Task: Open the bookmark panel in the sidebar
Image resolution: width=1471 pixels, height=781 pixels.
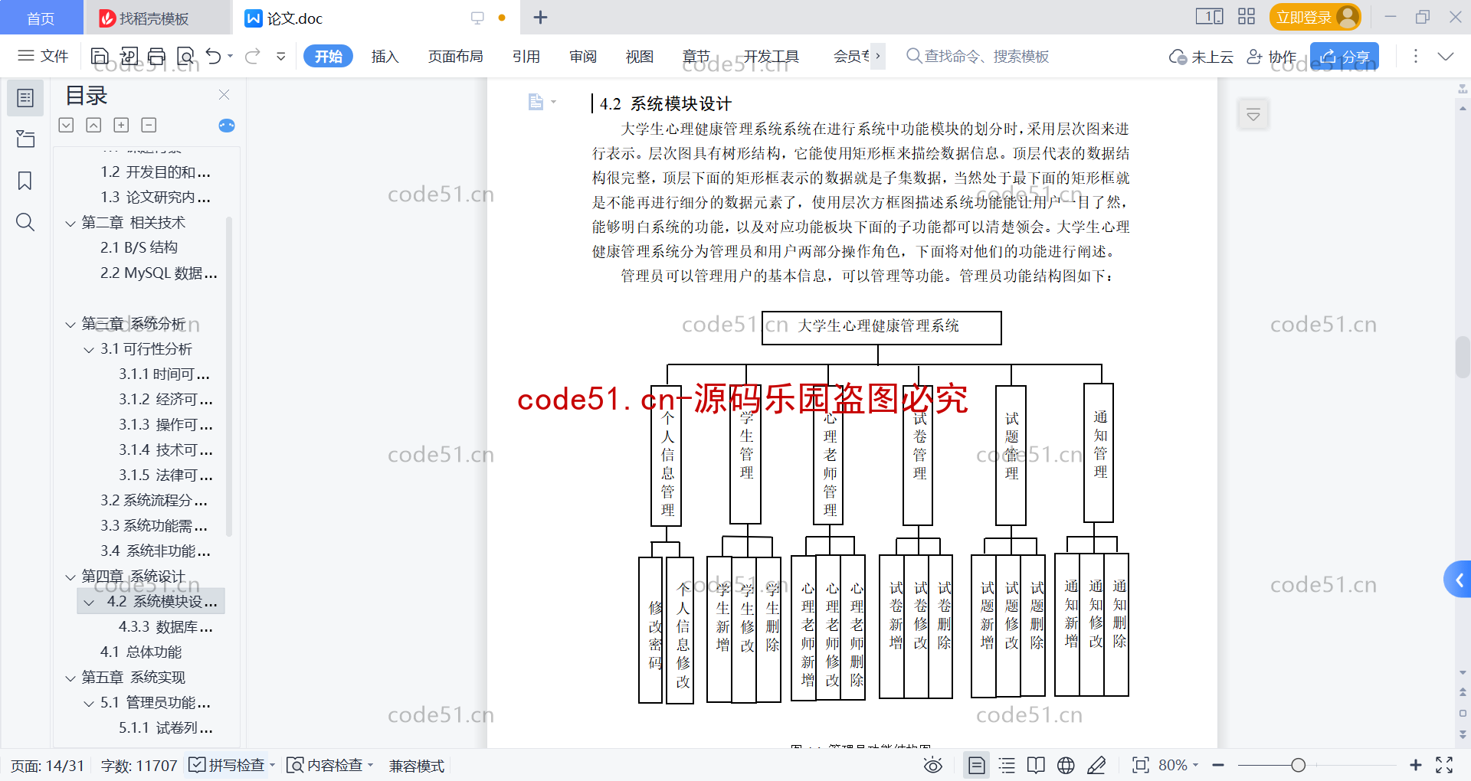Action: coord(25,181)
